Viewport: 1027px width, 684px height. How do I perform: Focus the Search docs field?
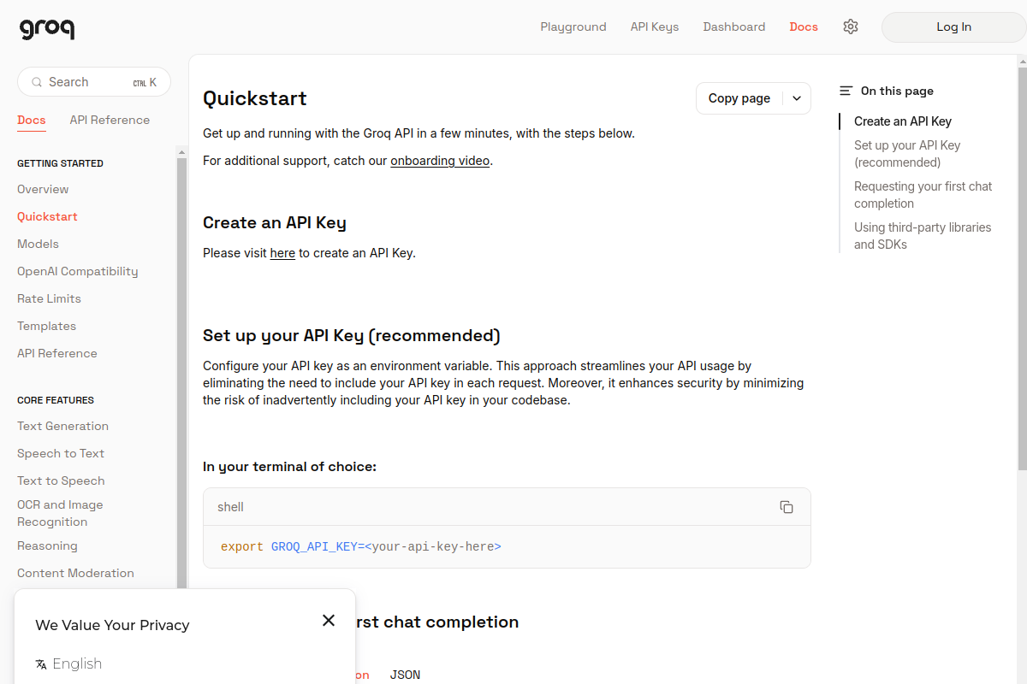[x=94, y=82]
